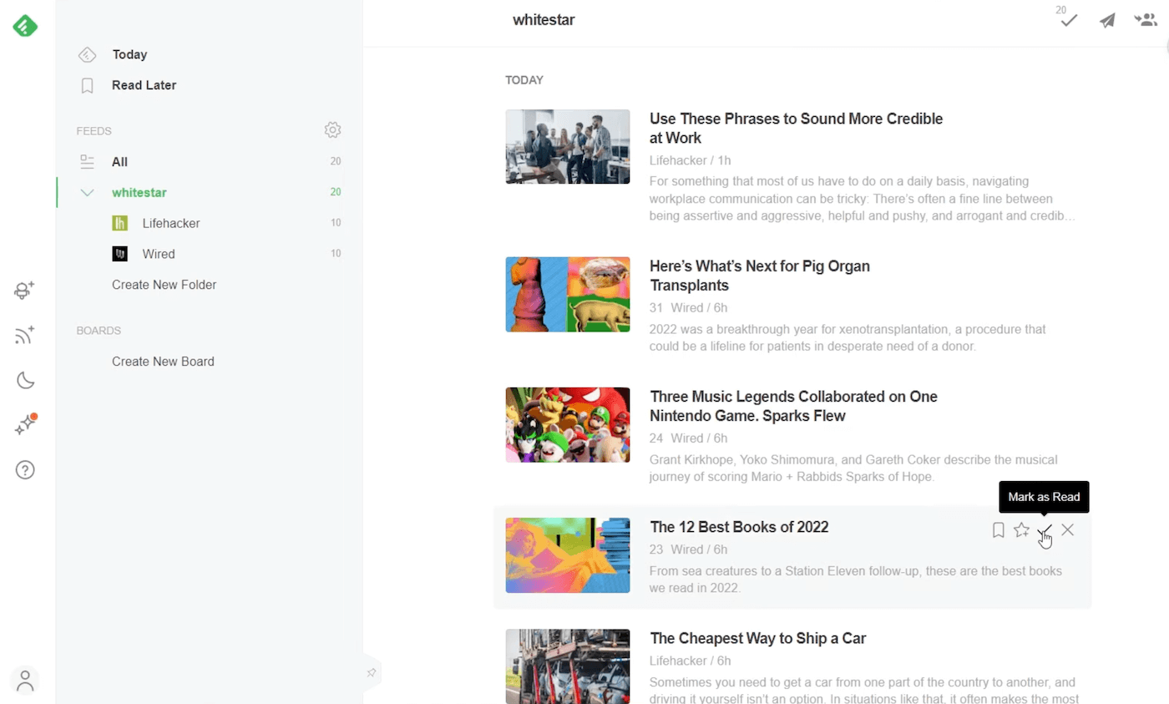Click the paper plane share icon

pos(1107,21)
